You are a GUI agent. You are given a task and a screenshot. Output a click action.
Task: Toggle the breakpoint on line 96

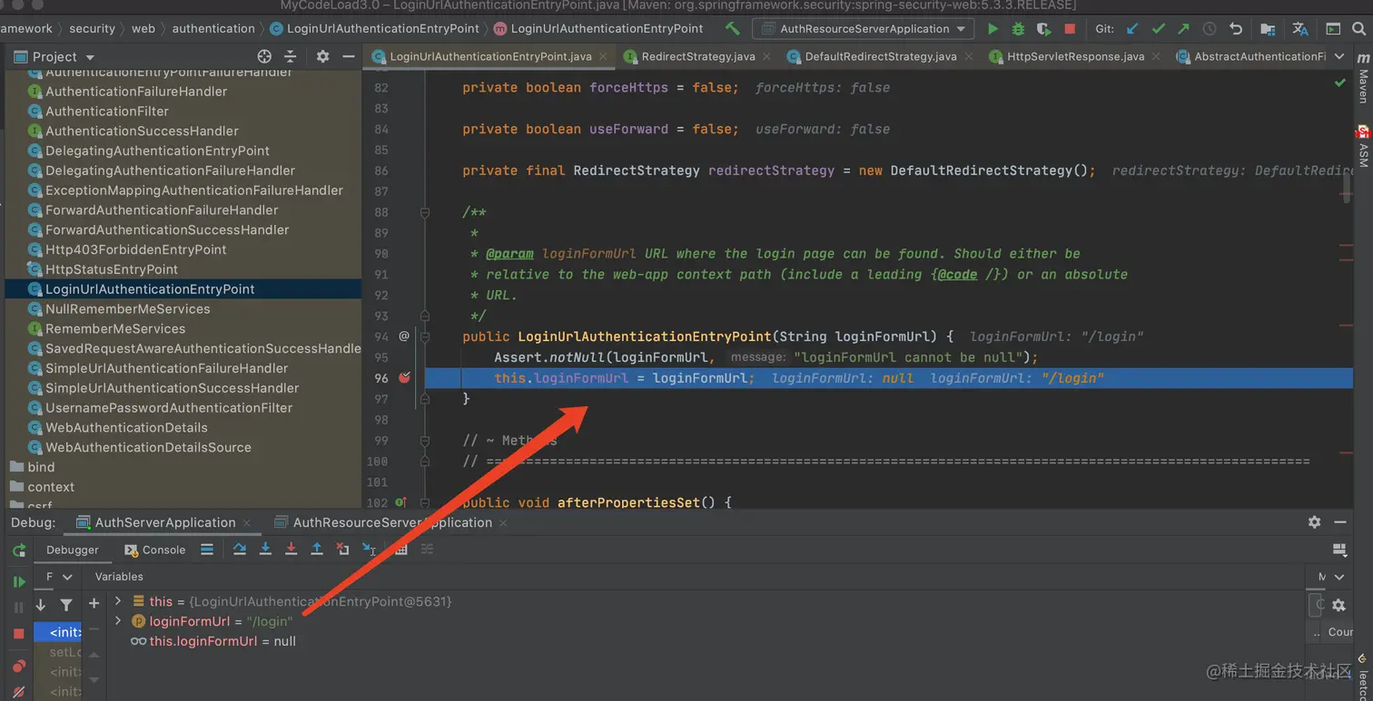pyautogui.click(x=405, y=378)
